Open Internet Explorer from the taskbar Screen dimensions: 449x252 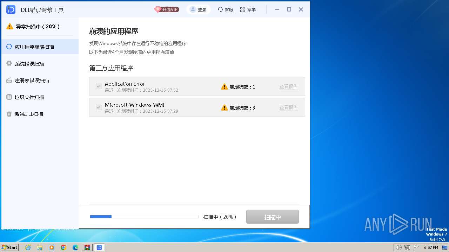[28, 247]
